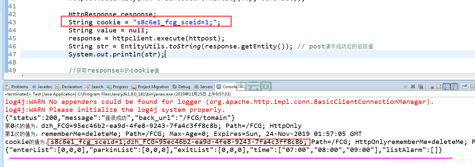
Task: Toggle Scroll Lock in the console
Action: (438, 87)
